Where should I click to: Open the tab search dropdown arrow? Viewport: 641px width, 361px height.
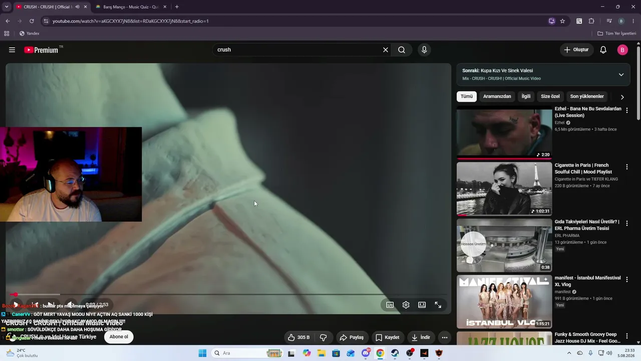point(7,7)
